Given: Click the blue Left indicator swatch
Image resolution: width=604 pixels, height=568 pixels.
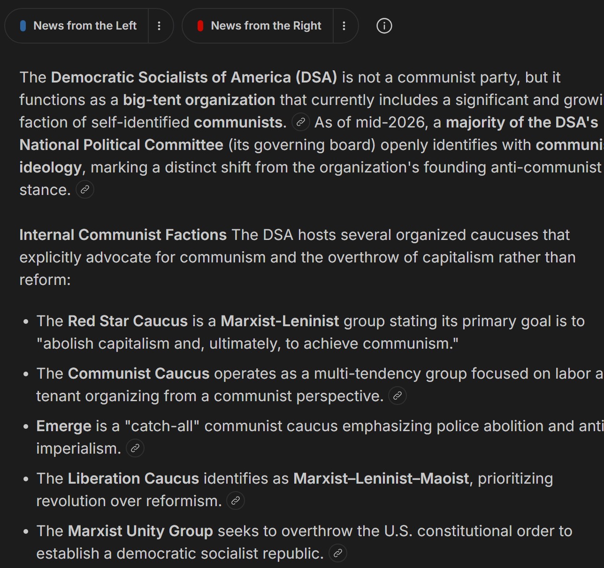Looking at the screenshot, I should pyautogui.click(x=23, y=26).
